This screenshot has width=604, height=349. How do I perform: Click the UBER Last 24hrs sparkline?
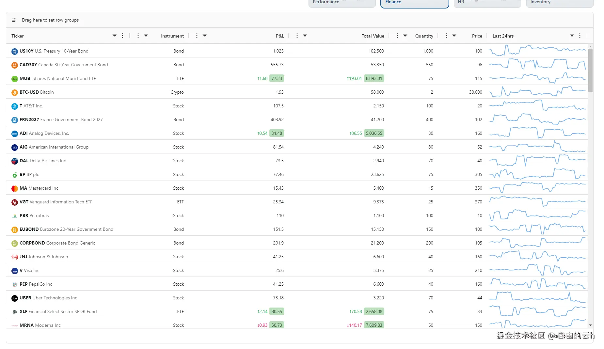[x=538, y=297]
